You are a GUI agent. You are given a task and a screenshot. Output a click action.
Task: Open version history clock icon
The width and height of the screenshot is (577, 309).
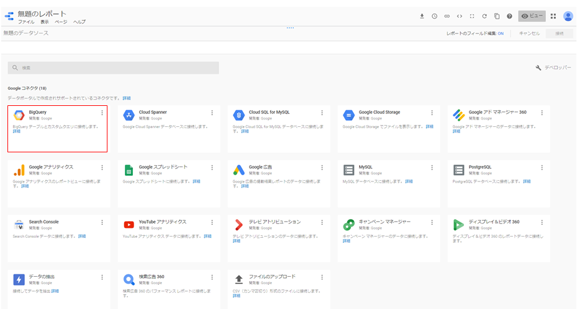pyautogui.click(x=434, y=16)
